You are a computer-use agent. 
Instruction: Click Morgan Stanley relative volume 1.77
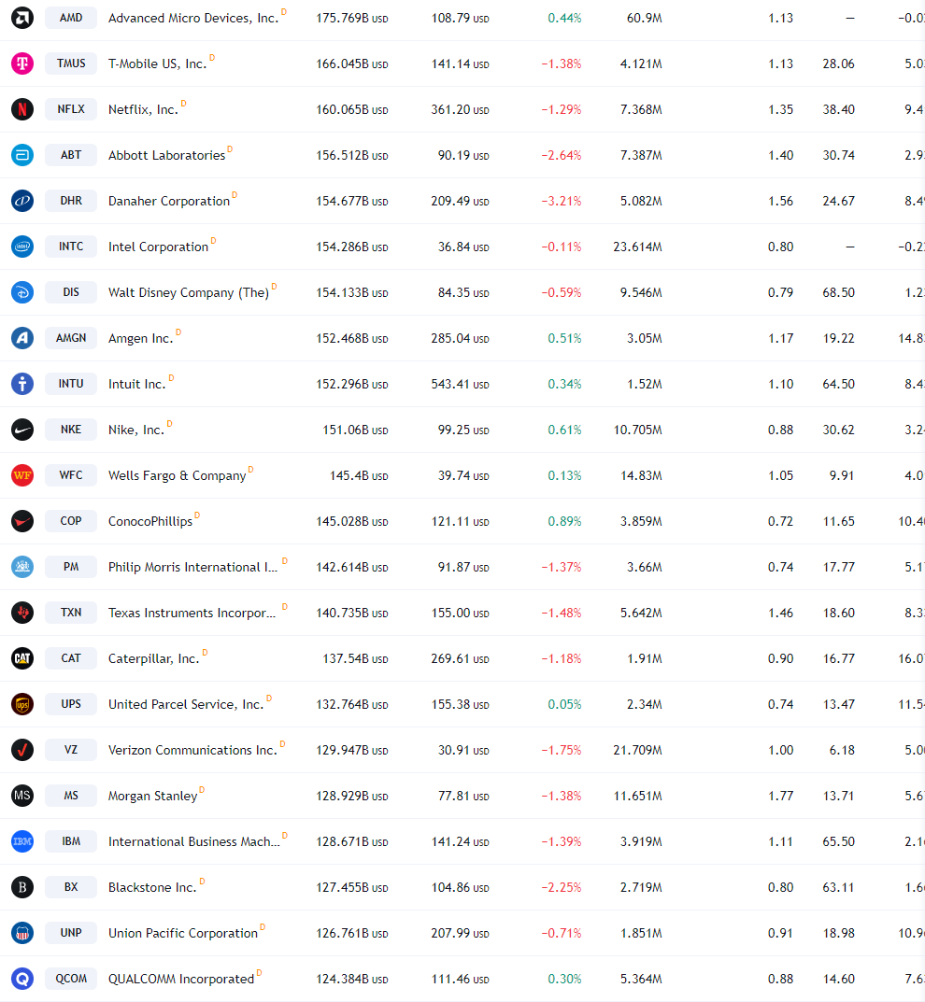tap(780, 796)
